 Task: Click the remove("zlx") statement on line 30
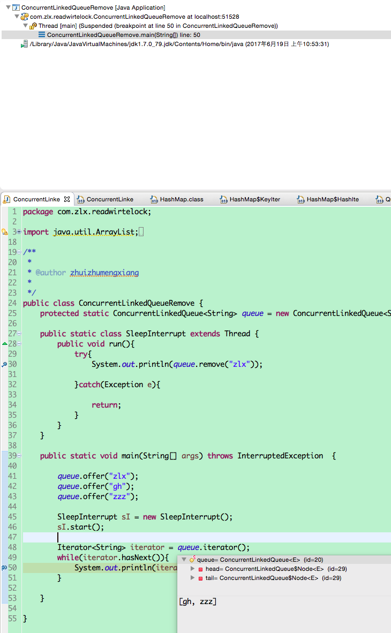(177, 364)
